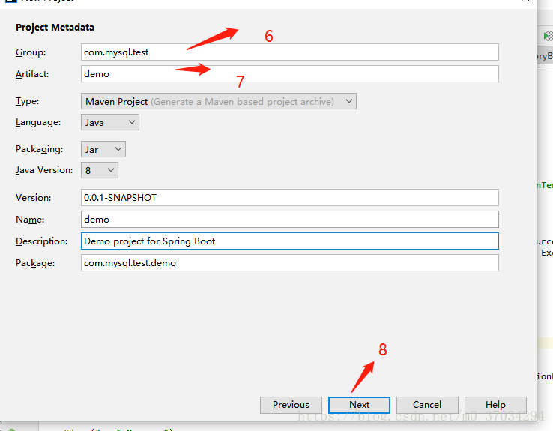Open the Packaging dropdown showing Jar
This screenshot has height=431, width=553.
(x=103, y=149)
